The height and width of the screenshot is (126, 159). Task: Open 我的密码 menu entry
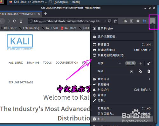122,84
